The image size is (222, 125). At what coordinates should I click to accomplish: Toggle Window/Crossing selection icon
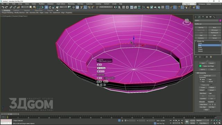click(x=42, y=7)
